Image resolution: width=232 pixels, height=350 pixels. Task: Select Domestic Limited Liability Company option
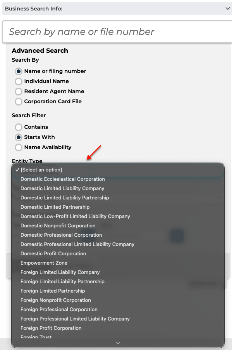[118, 189]
